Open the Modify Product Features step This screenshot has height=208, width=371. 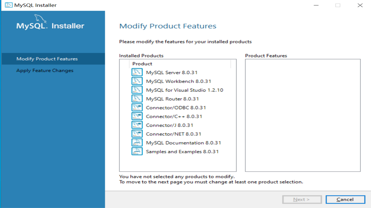[x=47, y=58]
